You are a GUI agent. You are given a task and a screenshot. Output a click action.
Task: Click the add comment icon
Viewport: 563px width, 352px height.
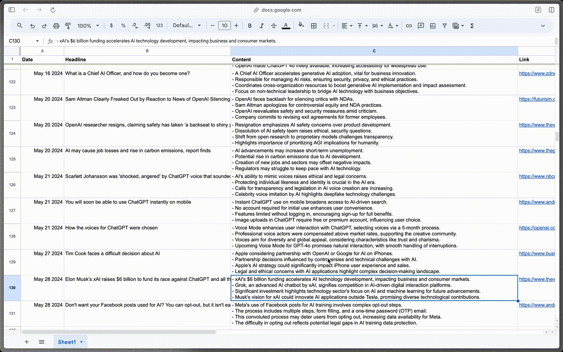[x=421, y=26]
